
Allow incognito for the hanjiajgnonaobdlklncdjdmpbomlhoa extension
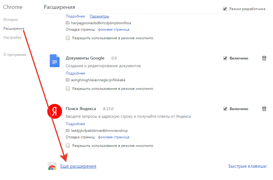pyautogui.click(x=68, y=38)
